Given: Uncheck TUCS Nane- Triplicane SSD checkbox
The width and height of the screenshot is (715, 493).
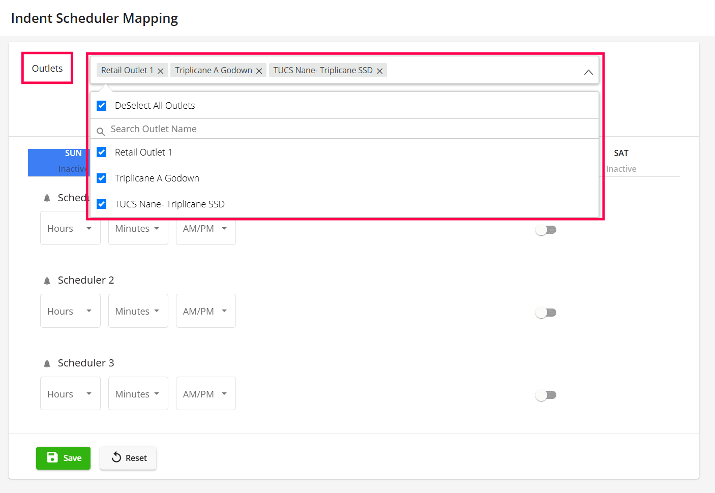Looking at the screenshot, I should [102, 204].
